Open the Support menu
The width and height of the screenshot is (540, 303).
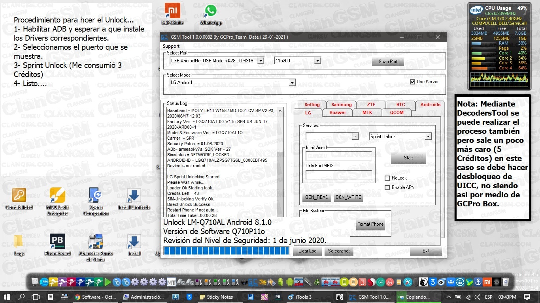(x=171, y=46)
